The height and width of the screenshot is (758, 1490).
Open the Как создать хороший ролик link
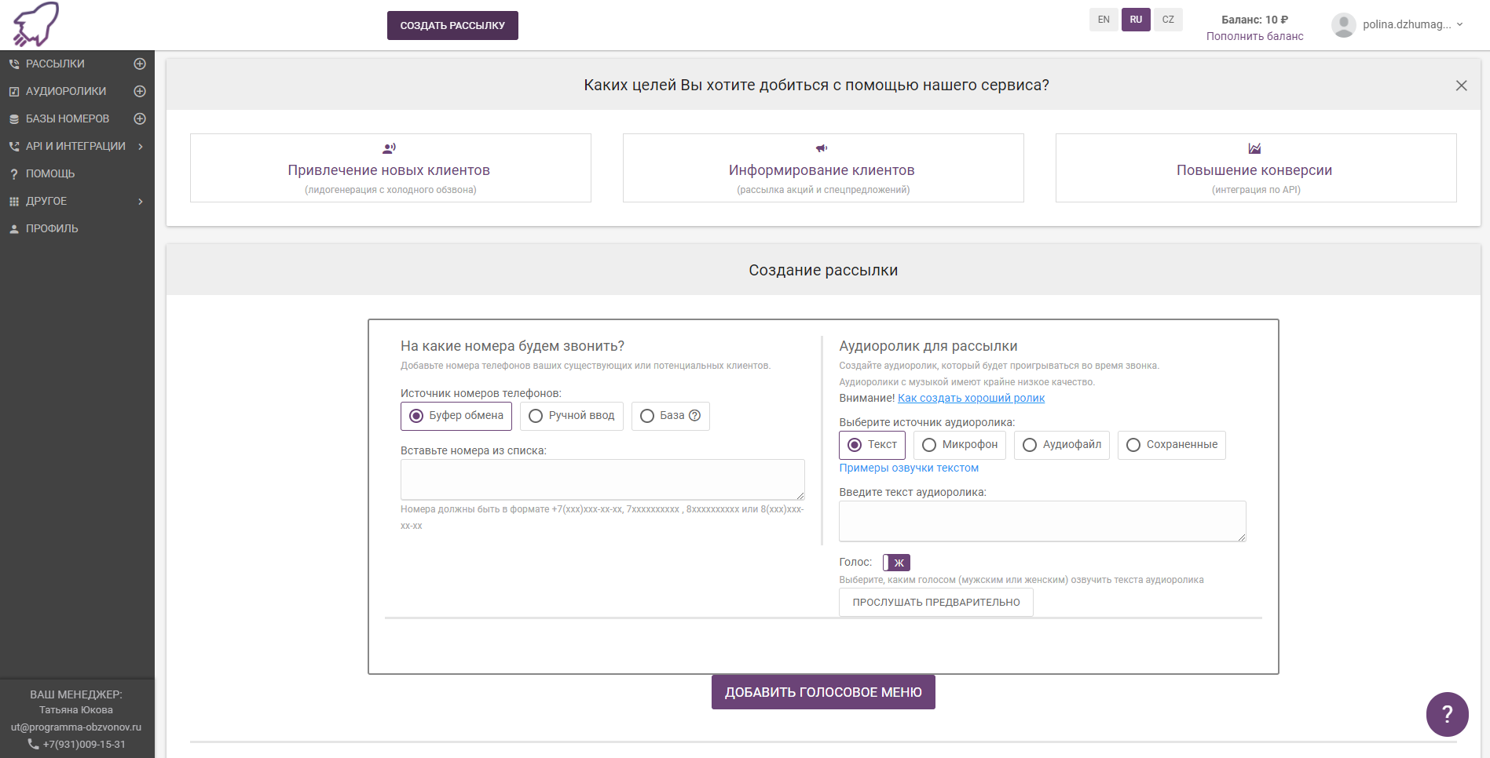[x=971, y=398]
